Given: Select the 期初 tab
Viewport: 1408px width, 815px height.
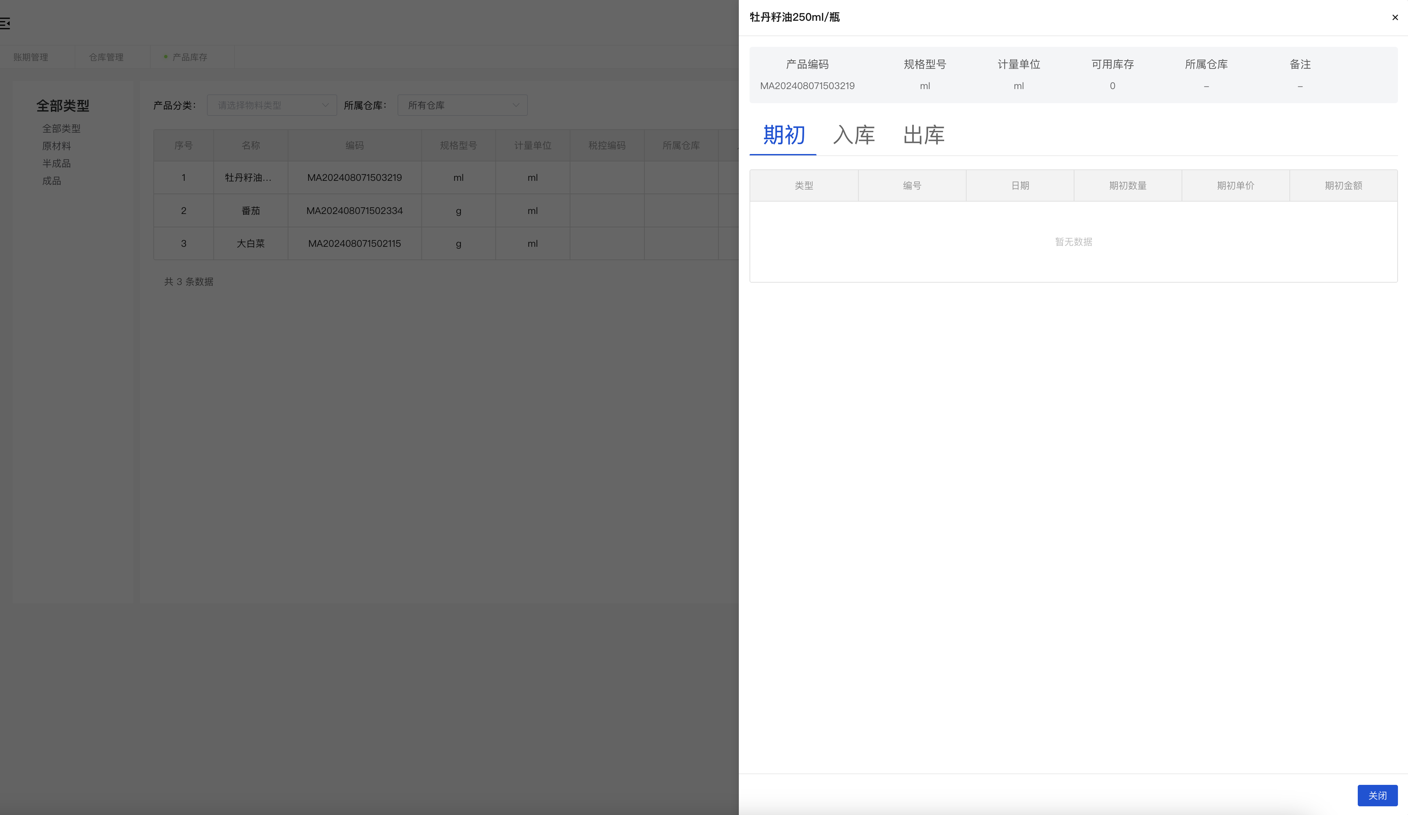Looking at the screenshot, I should pyautogui.click(x=783, y=135).
